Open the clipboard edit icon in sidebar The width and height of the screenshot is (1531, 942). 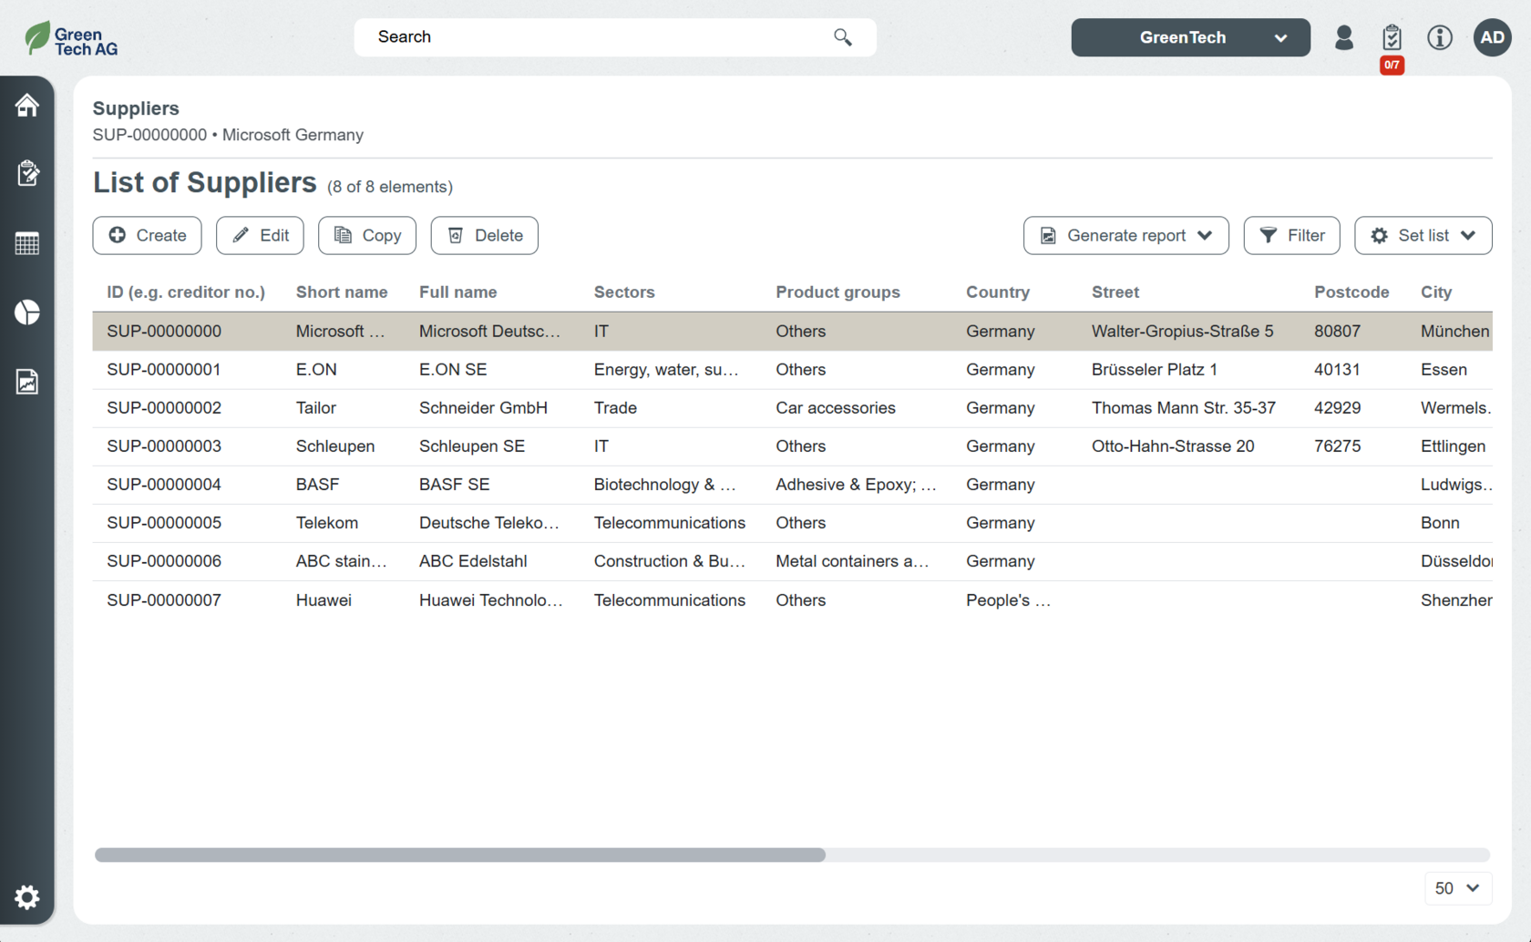click(x=27, y=174)
